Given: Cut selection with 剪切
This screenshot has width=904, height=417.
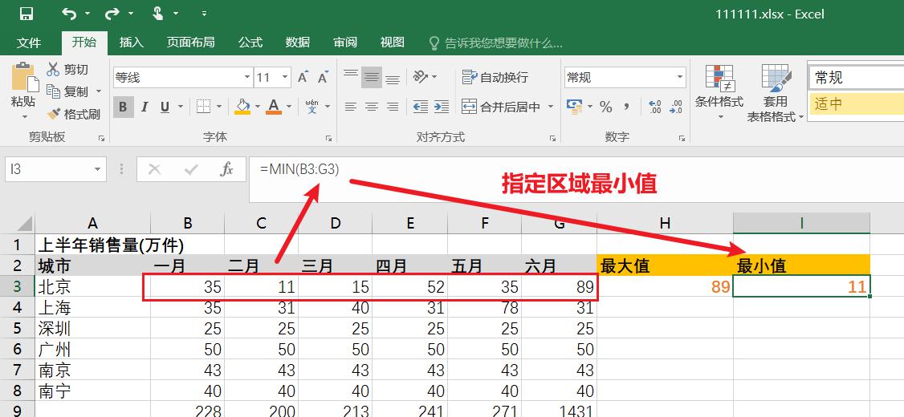Looking at the screenshot, I should coord(67,70).
